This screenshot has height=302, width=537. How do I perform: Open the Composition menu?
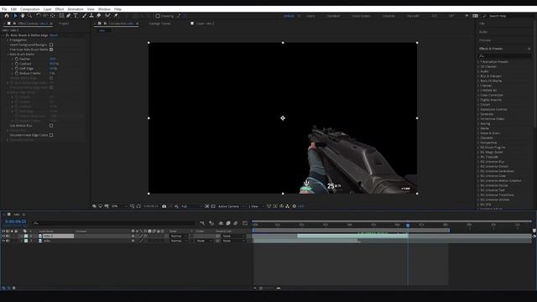click(30, 9)
